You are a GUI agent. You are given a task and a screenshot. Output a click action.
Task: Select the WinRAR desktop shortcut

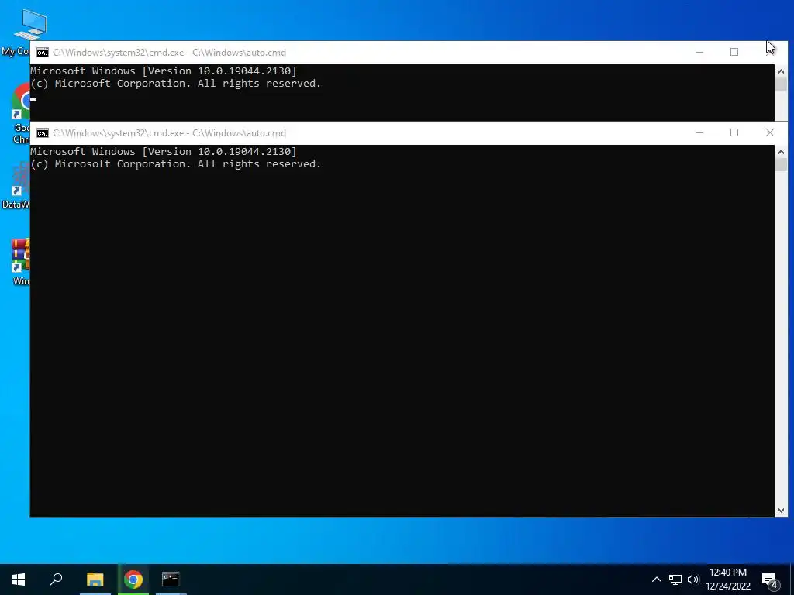(x=20, y=262)
